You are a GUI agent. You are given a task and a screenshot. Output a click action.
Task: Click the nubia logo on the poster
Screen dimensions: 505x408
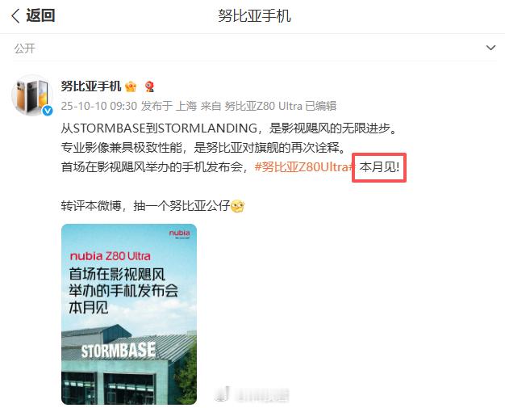pos(179,233)
